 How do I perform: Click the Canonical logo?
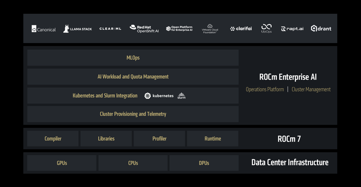click(x=44, y=29)
